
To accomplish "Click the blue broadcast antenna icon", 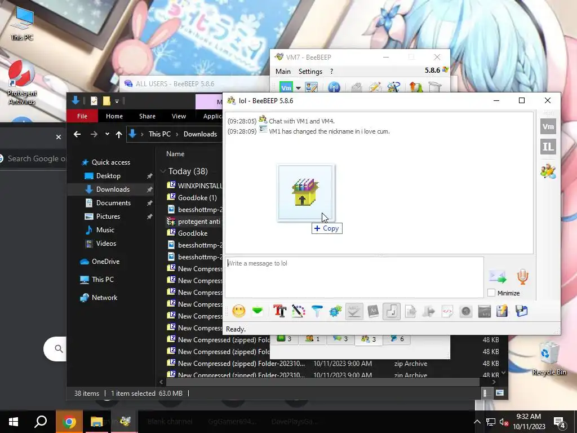I will click(334, 87).
